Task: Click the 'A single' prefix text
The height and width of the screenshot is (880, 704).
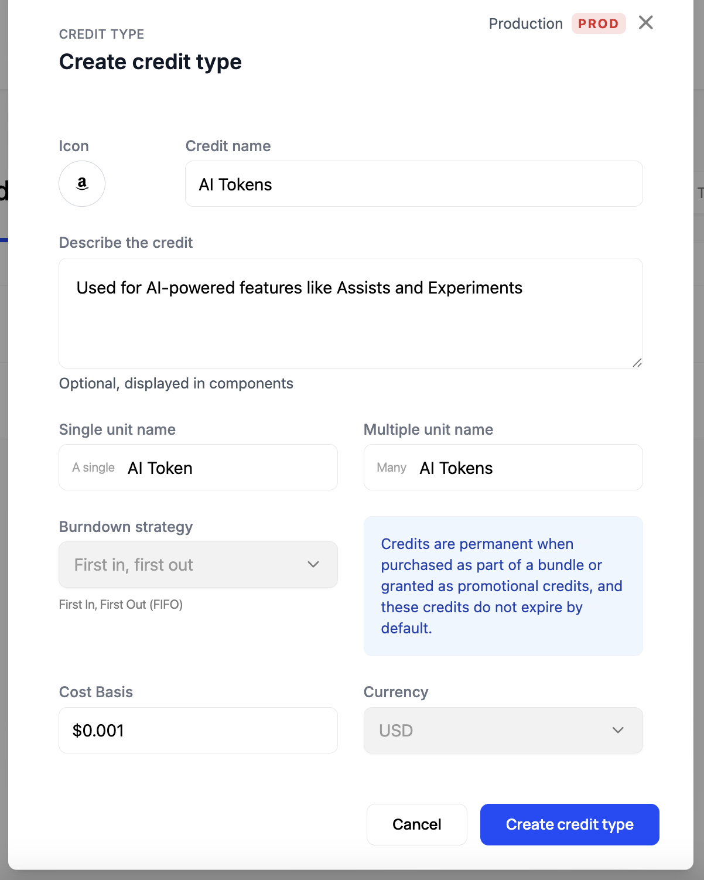Action: point(93,468)
